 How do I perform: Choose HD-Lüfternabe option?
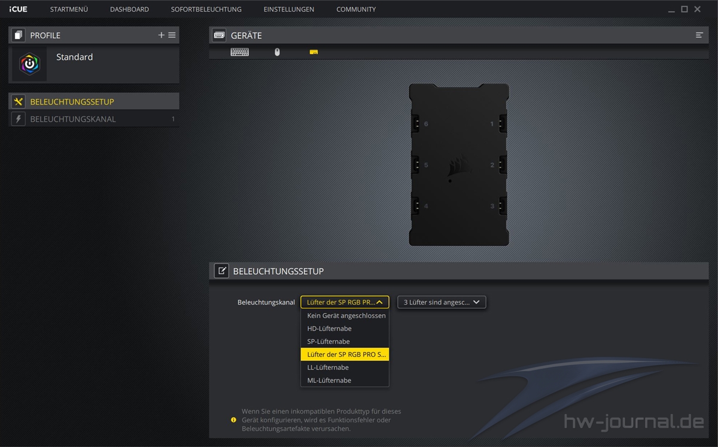pyautogui.click(x=345, y=329)
